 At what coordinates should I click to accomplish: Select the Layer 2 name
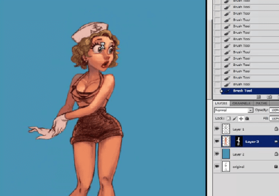pyautogui.click(x=238, y=154)
